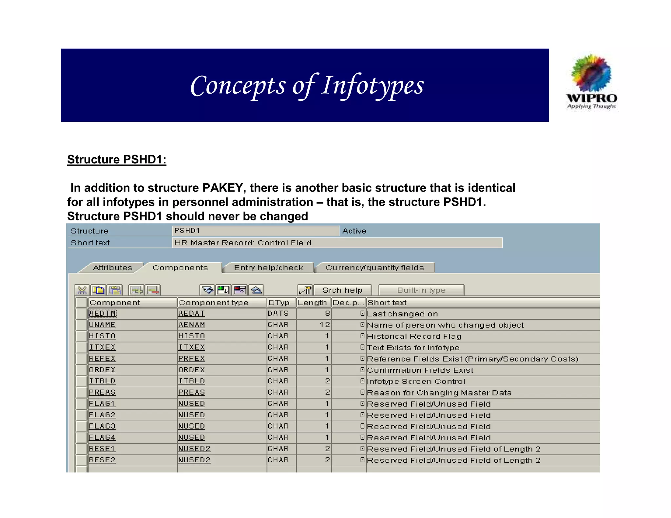
Task: Open the Currency/quantity fields tab
Action: 374,268
